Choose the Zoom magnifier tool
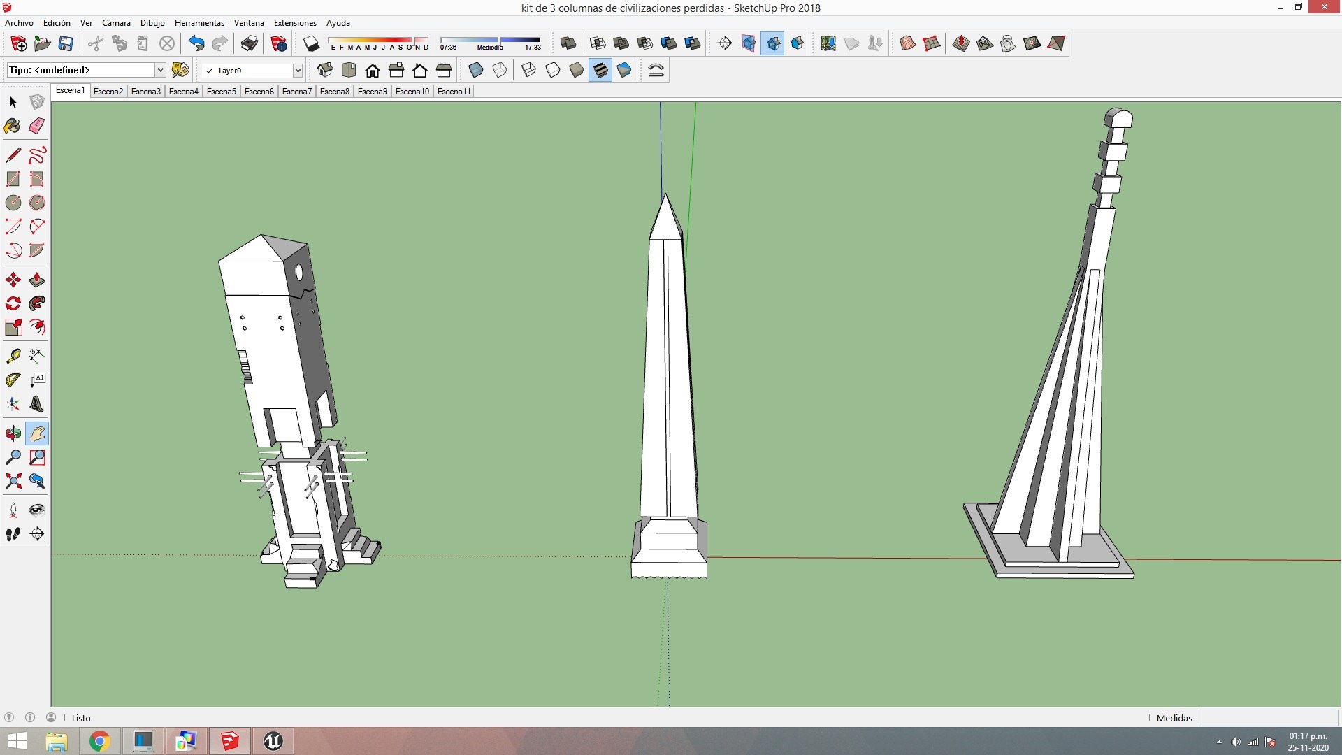The image size is (1342, 755). (13, 457)
